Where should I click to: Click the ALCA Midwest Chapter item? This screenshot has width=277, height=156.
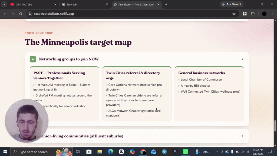click(133, 113)
